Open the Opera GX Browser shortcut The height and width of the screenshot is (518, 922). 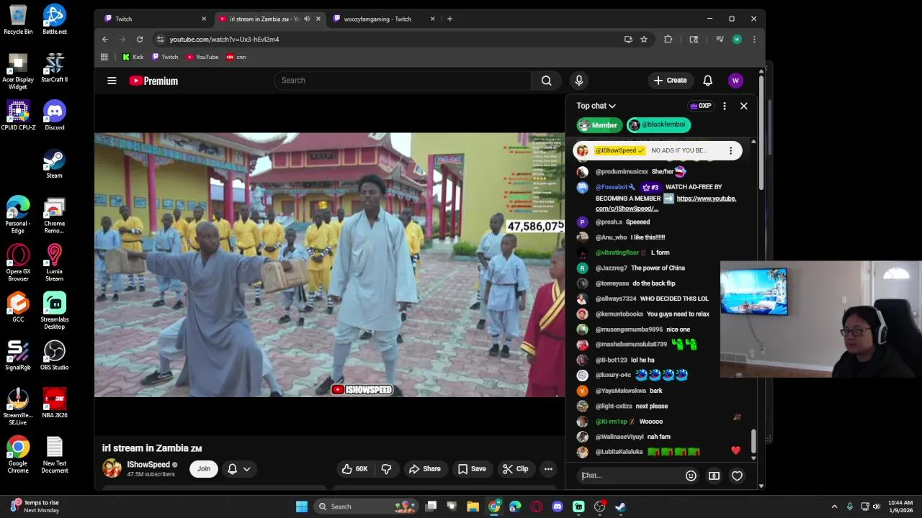(18, 263)
